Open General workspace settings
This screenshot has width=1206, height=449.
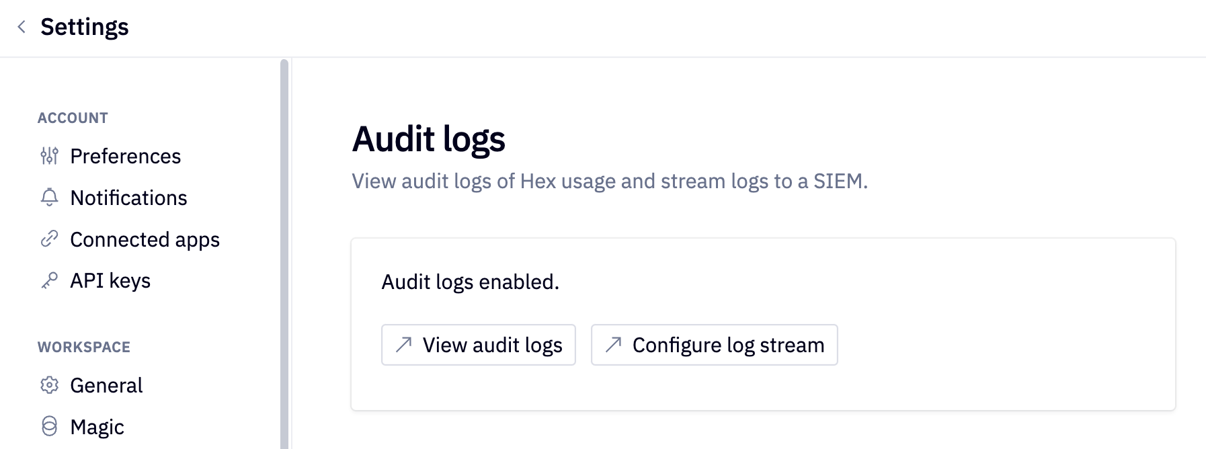click(x=106, y=385)
